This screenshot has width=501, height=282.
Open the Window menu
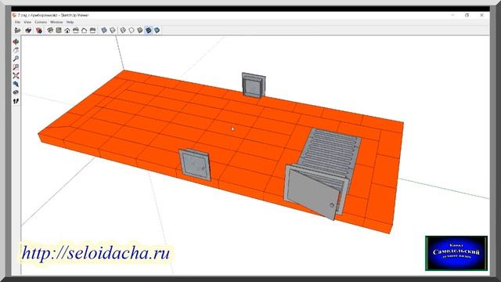(56, 22)
